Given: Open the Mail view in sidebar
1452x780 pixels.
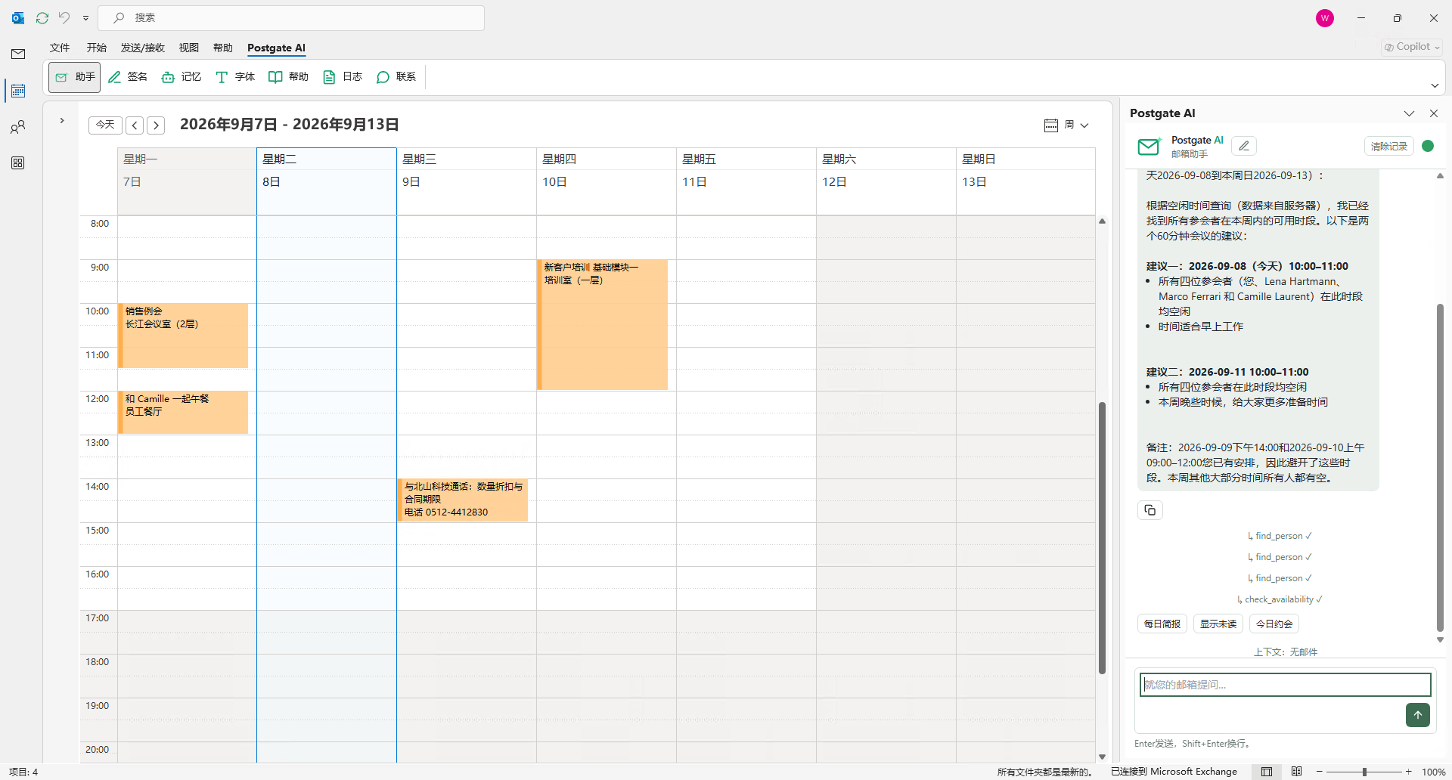Looking at the screenshot, I should (x=18, y=54).
